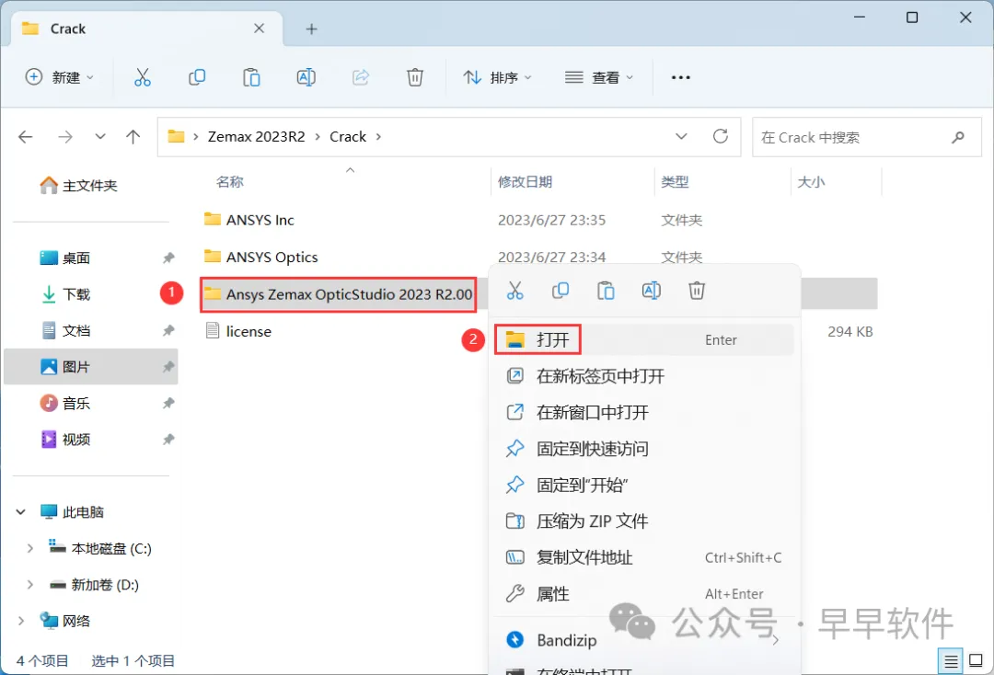Click the Delete trash icon in the top toolbar
994x675 pixels.
tap(414, 77)
